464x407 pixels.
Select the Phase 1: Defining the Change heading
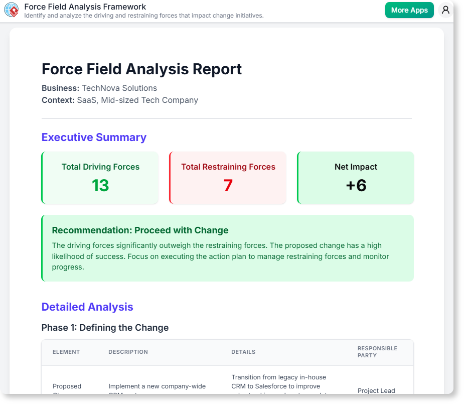pos(105,327)
